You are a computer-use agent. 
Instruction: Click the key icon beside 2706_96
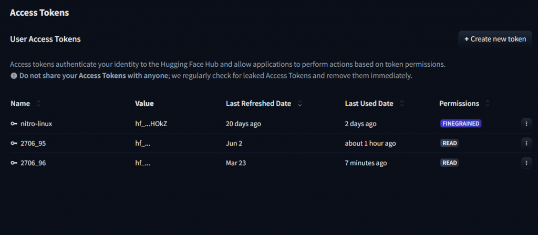[14, 163]
